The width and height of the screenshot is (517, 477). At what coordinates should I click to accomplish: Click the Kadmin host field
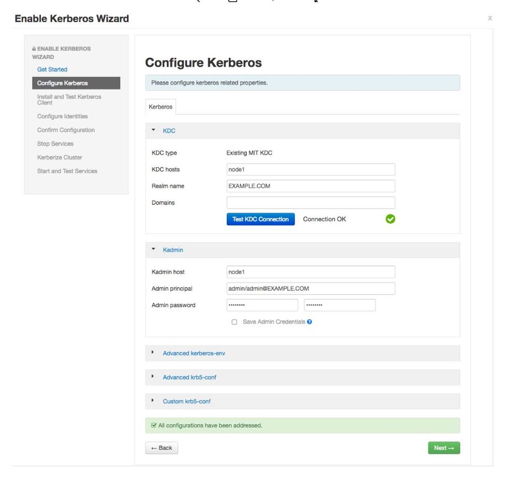311,272
